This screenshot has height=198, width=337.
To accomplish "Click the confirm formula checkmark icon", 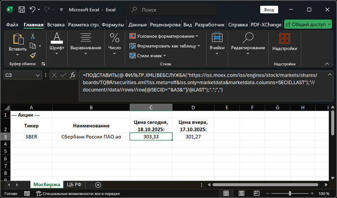I will (63, 75).
